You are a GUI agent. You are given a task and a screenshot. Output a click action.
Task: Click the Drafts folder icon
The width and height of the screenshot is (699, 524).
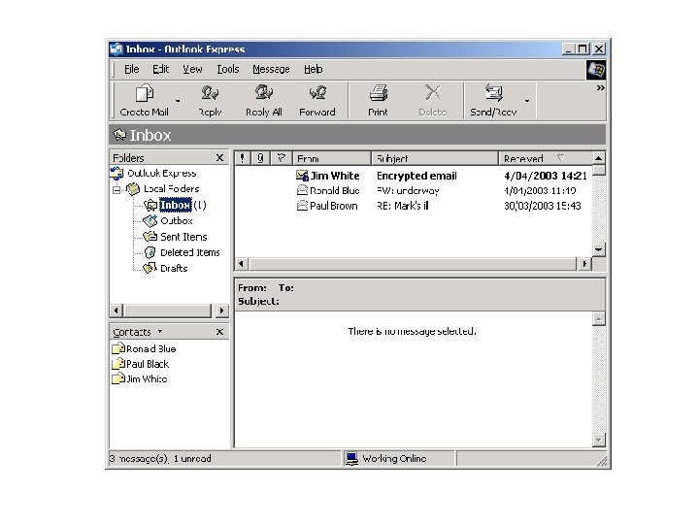point(150,268)
